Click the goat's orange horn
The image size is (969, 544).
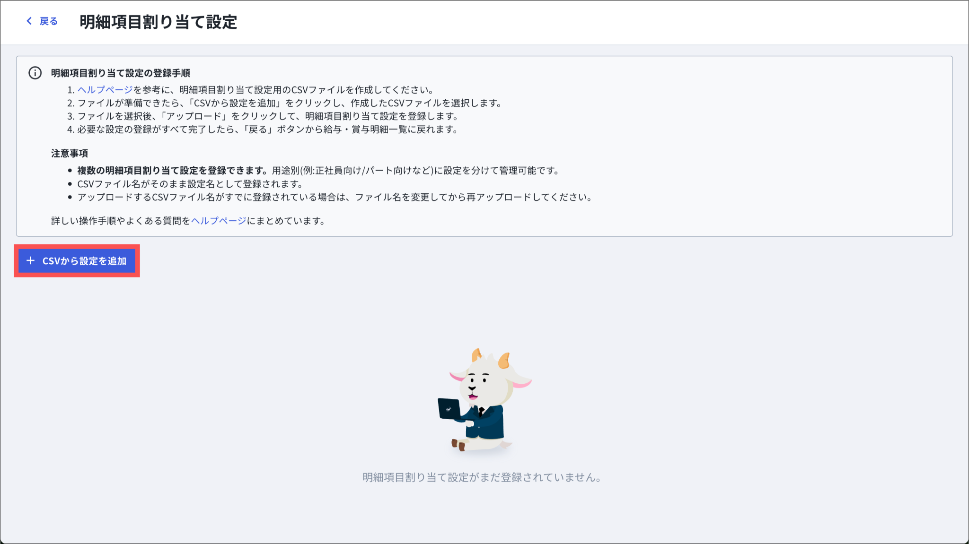[x=504, y=360]
